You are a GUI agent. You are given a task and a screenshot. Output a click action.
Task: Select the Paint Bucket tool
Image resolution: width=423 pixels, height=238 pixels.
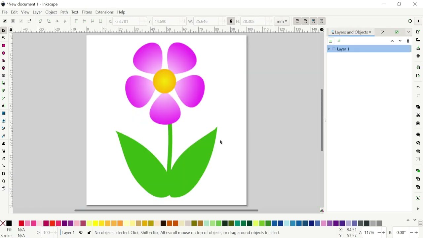coord(4,136)
